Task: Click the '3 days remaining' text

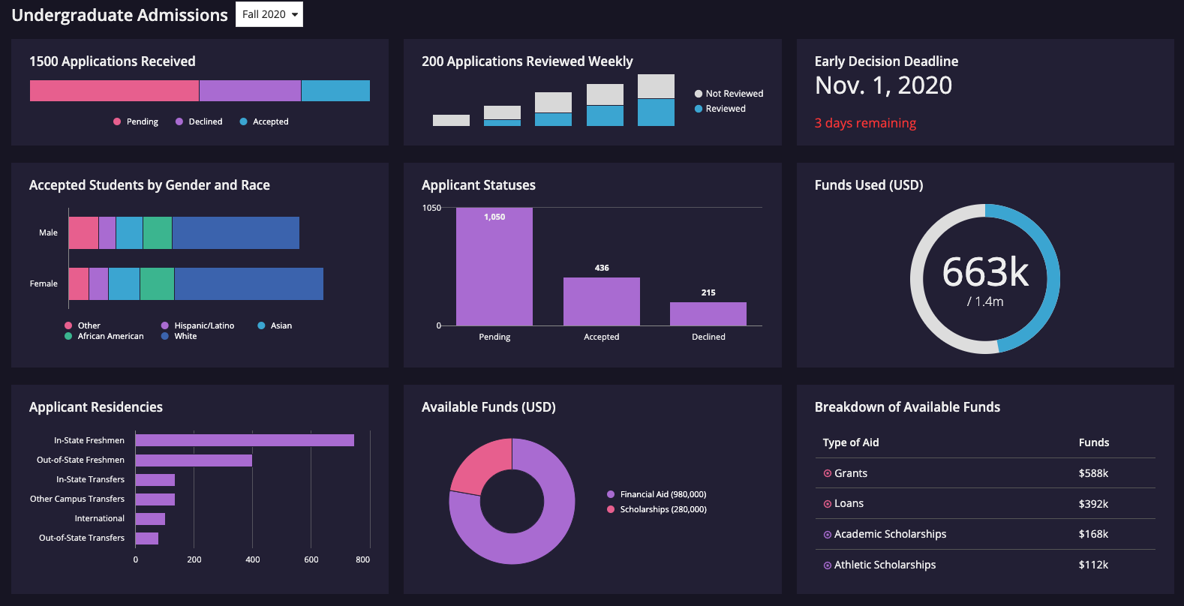Action: (x=865, y=123)
